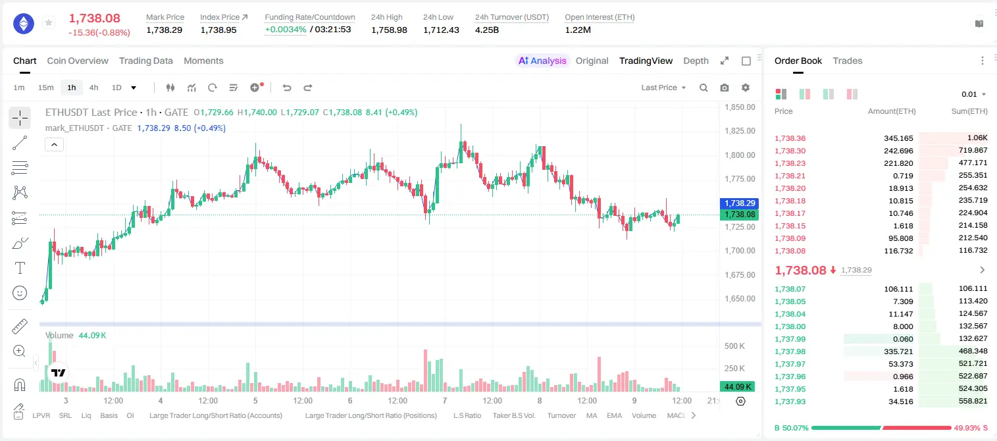Expand the 0.01 price precision dropdown
This screenshot has height=441, width=997.
click(x=973, y=94)
